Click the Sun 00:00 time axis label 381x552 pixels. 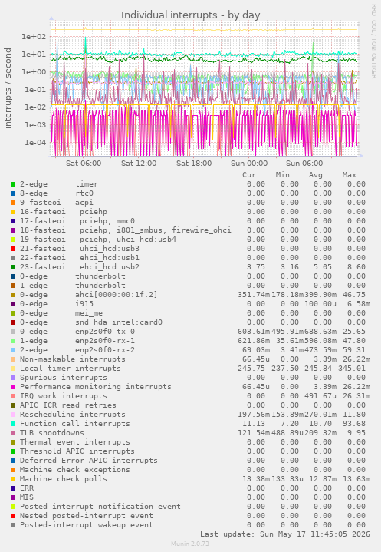click(x=249, y=164)
